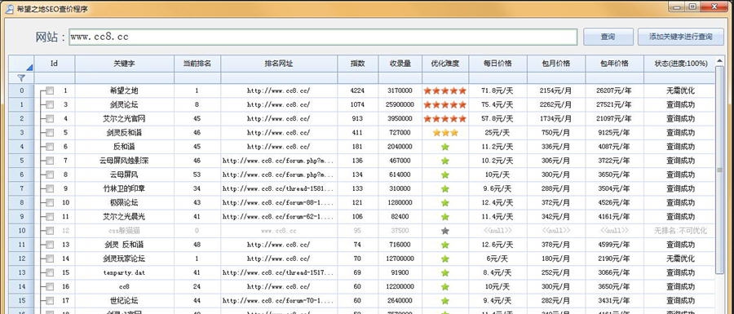Screen dimensions: 734x314
Task: Click the 包年价格 column header
Action: (614, 64)
